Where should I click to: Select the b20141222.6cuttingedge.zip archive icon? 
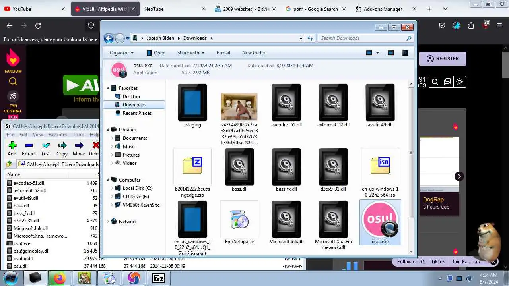pyautogui.click(x=192, y=166)
